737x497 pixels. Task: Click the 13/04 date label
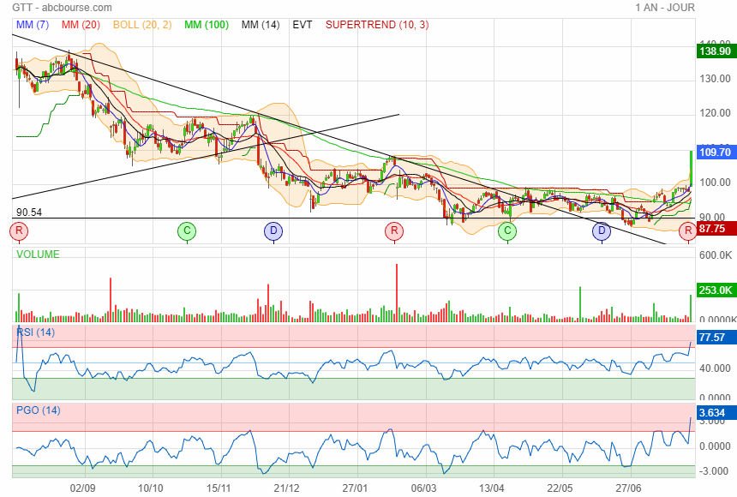tap(491, 488)
